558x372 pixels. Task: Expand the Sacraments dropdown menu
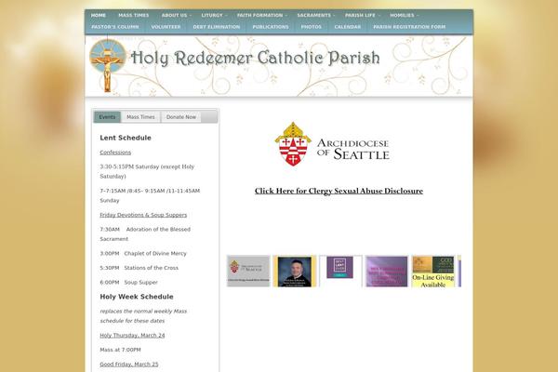pyautogui.click(x=316, y=15)
